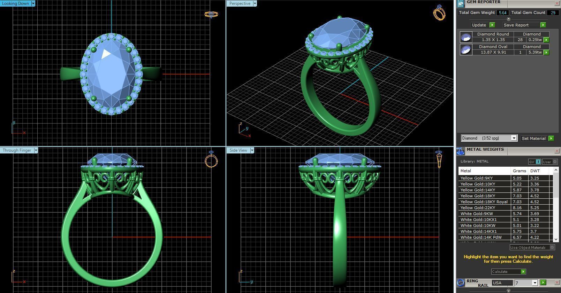Close the Ring Rail panel

(x=557, y=283)
